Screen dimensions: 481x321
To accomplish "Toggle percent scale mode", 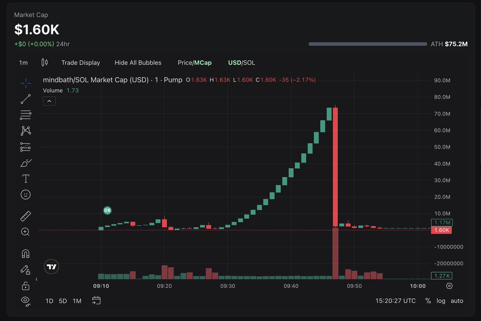I will (428, 301).
